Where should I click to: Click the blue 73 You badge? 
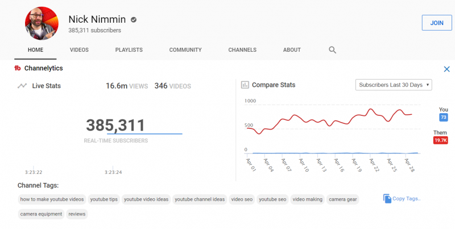click(444, 117)
